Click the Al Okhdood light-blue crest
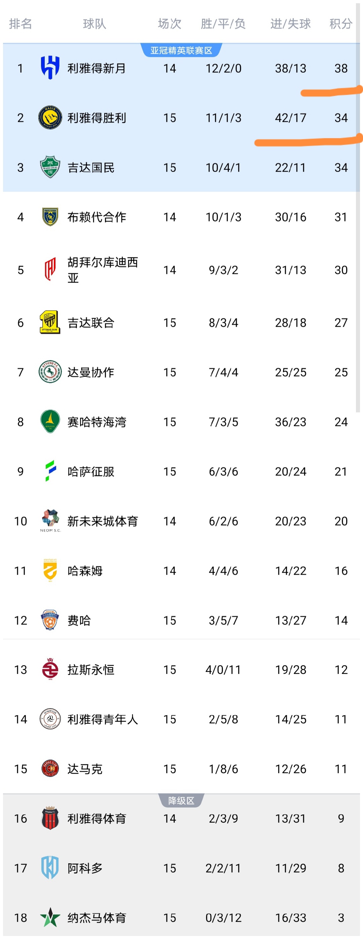Screen dimensions: 363x939 click(x=50, y=868)
